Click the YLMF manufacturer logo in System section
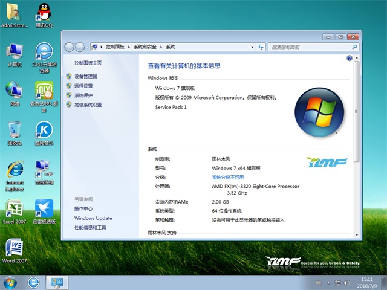The image size is (387, 290). (327, 163)
